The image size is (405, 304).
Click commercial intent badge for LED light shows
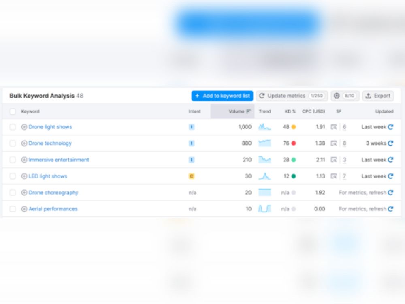click(192, 176)
